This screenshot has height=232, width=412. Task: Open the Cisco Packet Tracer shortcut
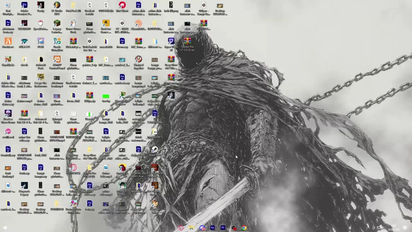pyautogui.click(x=122, y=99)
